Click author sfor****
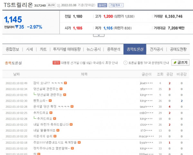Screen dimensions: 193x155 [x=146, y=89]
